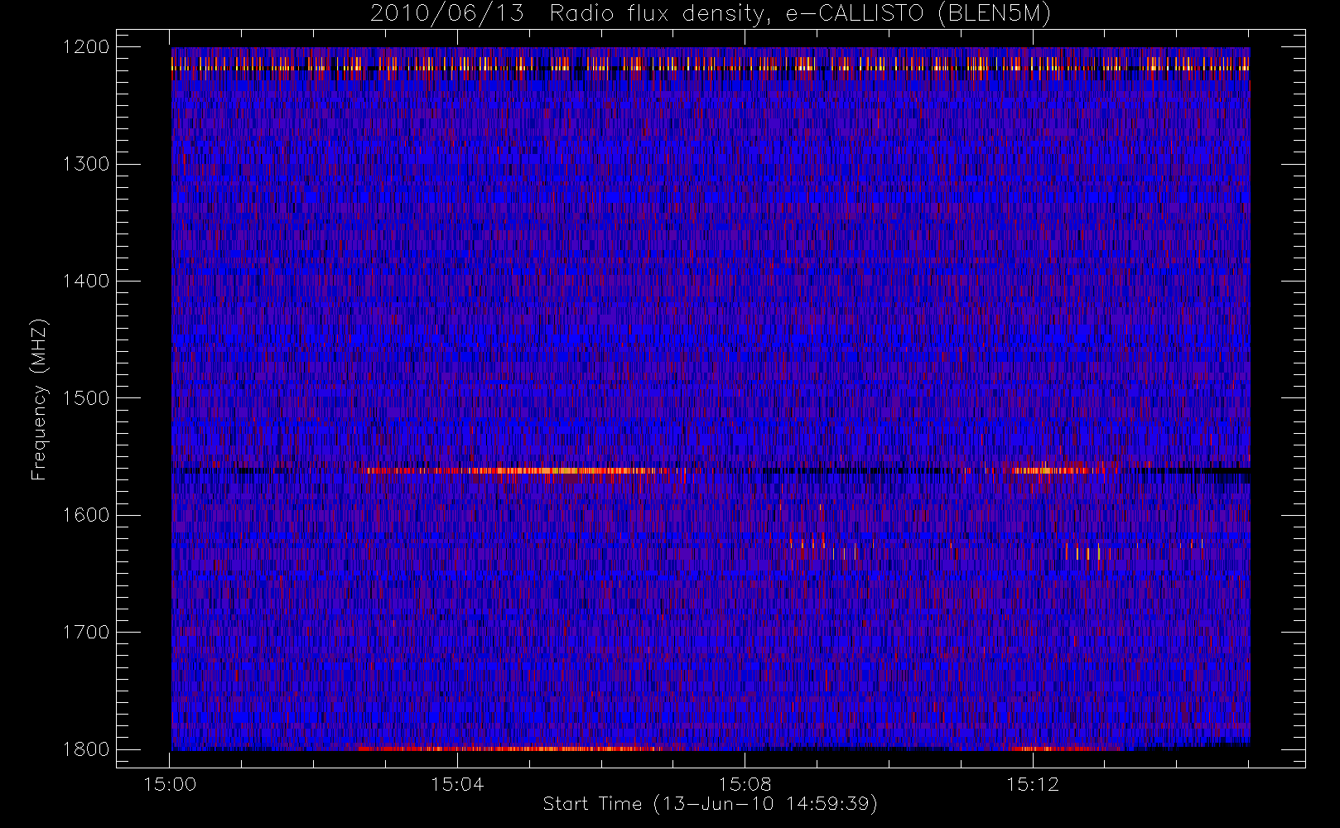Click the 15:04 time tick label
This screenshot has height=828, width=1340.
[457, 784]
